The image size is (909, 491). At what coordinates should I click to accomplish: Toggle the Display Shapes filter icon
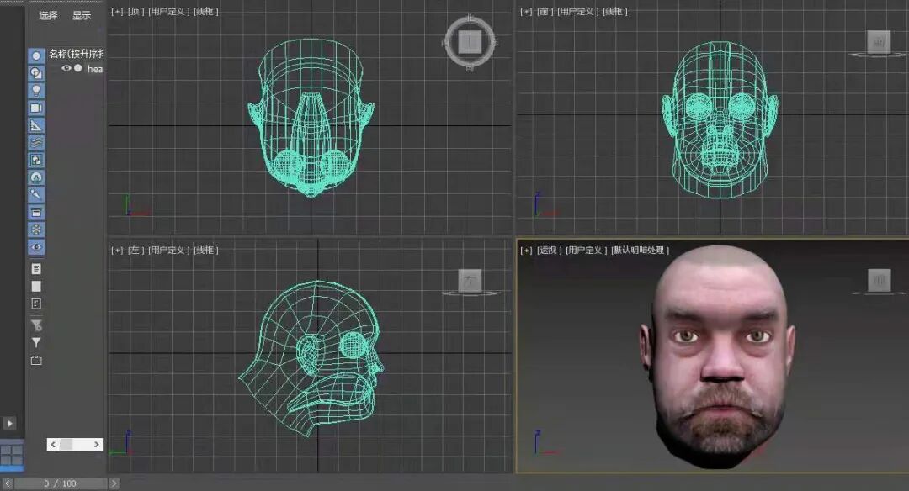tap(36, 73)
